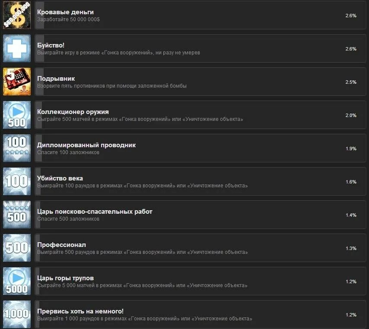Open the Подрывник bomb achievement icon

(17, 82)
